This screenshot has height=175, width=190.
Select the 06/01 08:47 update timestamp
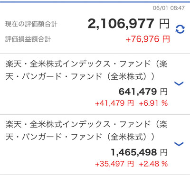[169, 8]
